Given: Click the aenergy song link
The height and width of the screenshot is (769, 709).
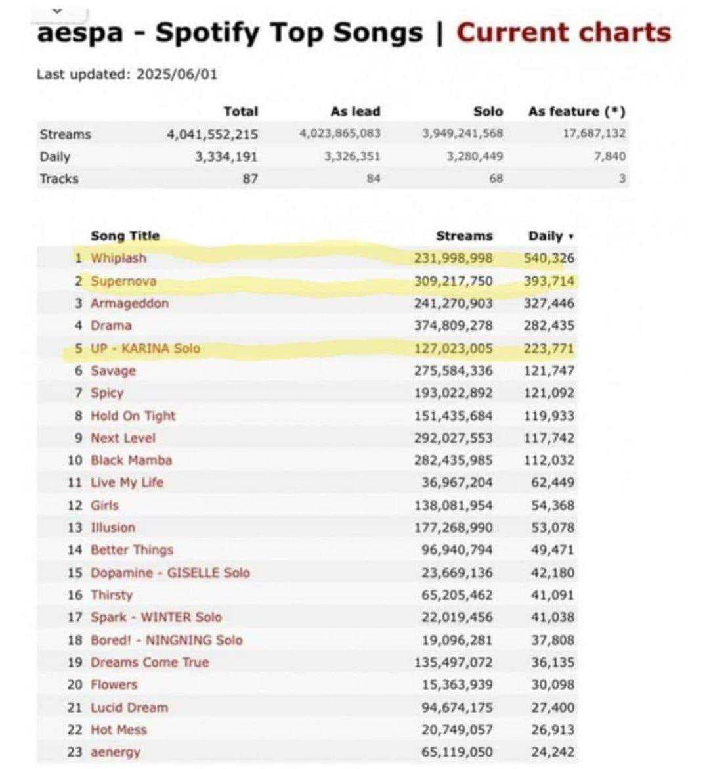Looking at the screenshot, I should (x=115, y=752).
